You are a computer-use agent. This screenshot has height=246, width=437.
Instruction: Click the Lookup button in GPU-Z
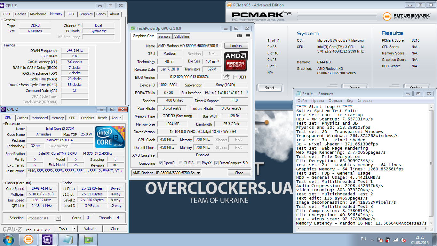pyautogui.click(x=236, y=46)
